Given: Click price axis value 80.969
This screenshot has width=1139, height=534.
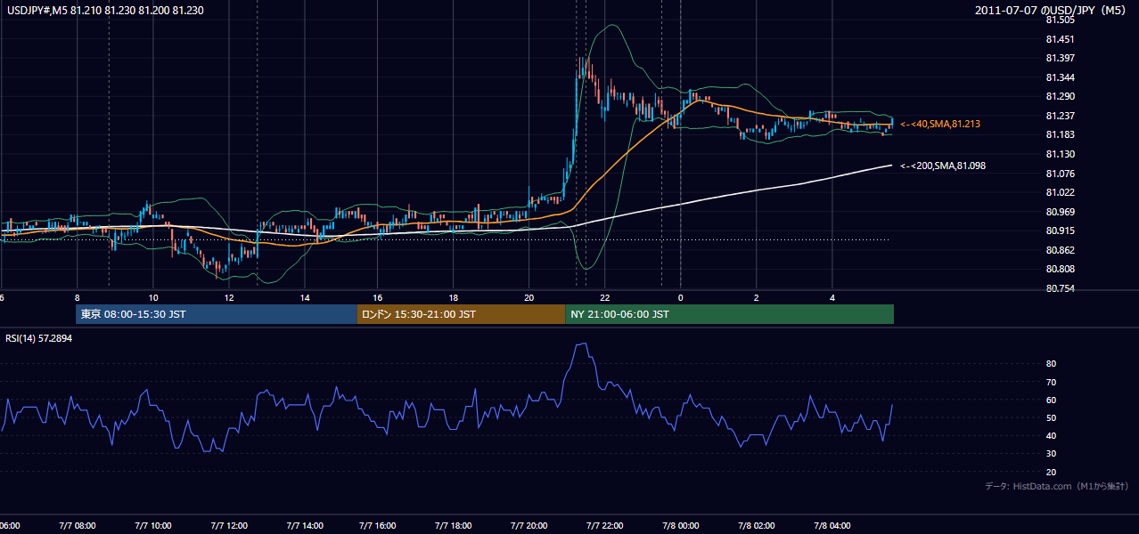Looking at the screenshot, I should pyautogui.click(x=1059, y=212).
